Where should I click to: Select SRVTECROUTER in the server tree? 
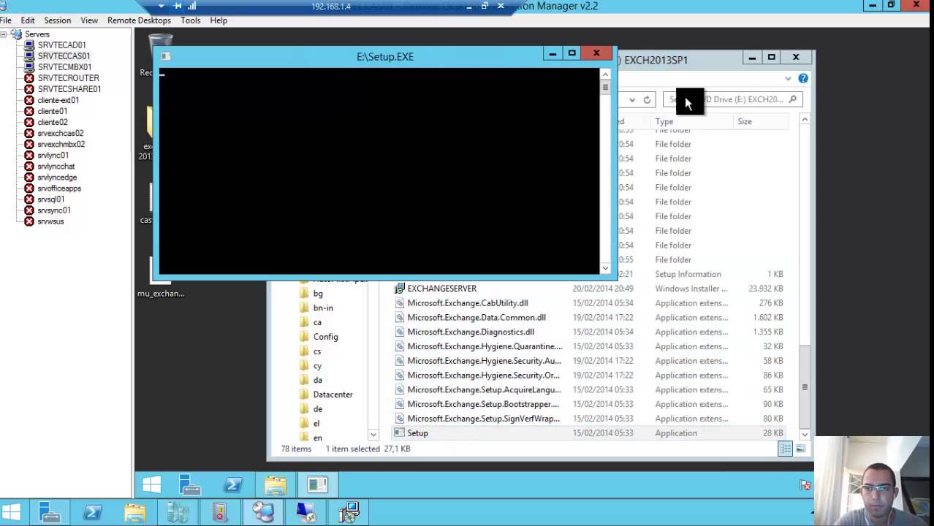tap(68, 78)
